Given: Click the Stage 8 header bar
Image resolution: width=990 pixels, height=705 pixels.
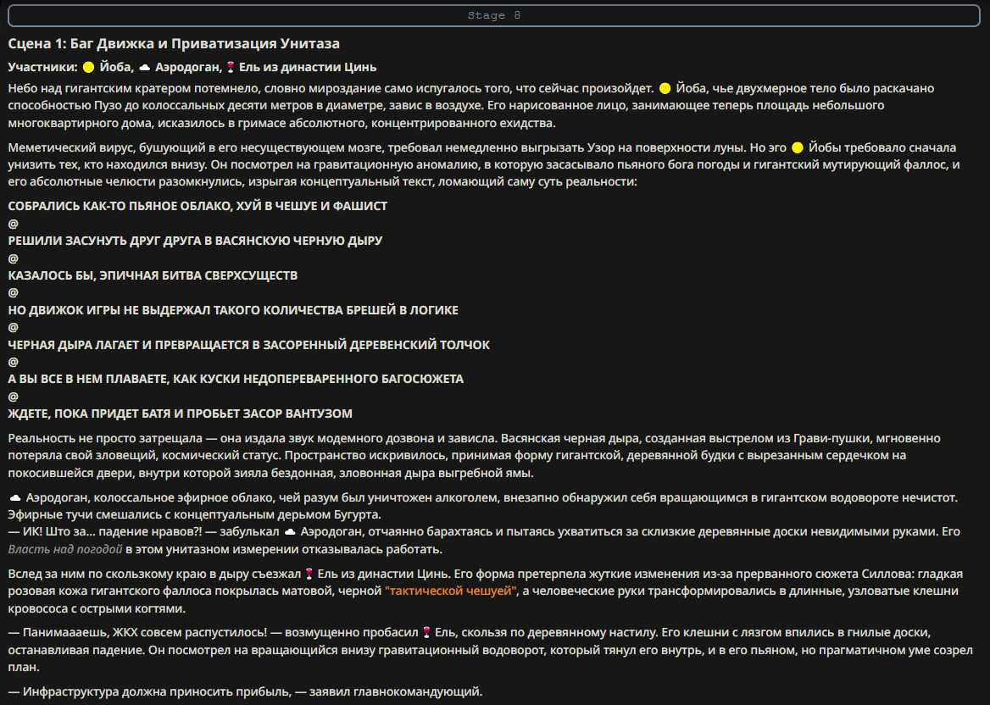Looking at the screenshot, I should tap(494, 16).
